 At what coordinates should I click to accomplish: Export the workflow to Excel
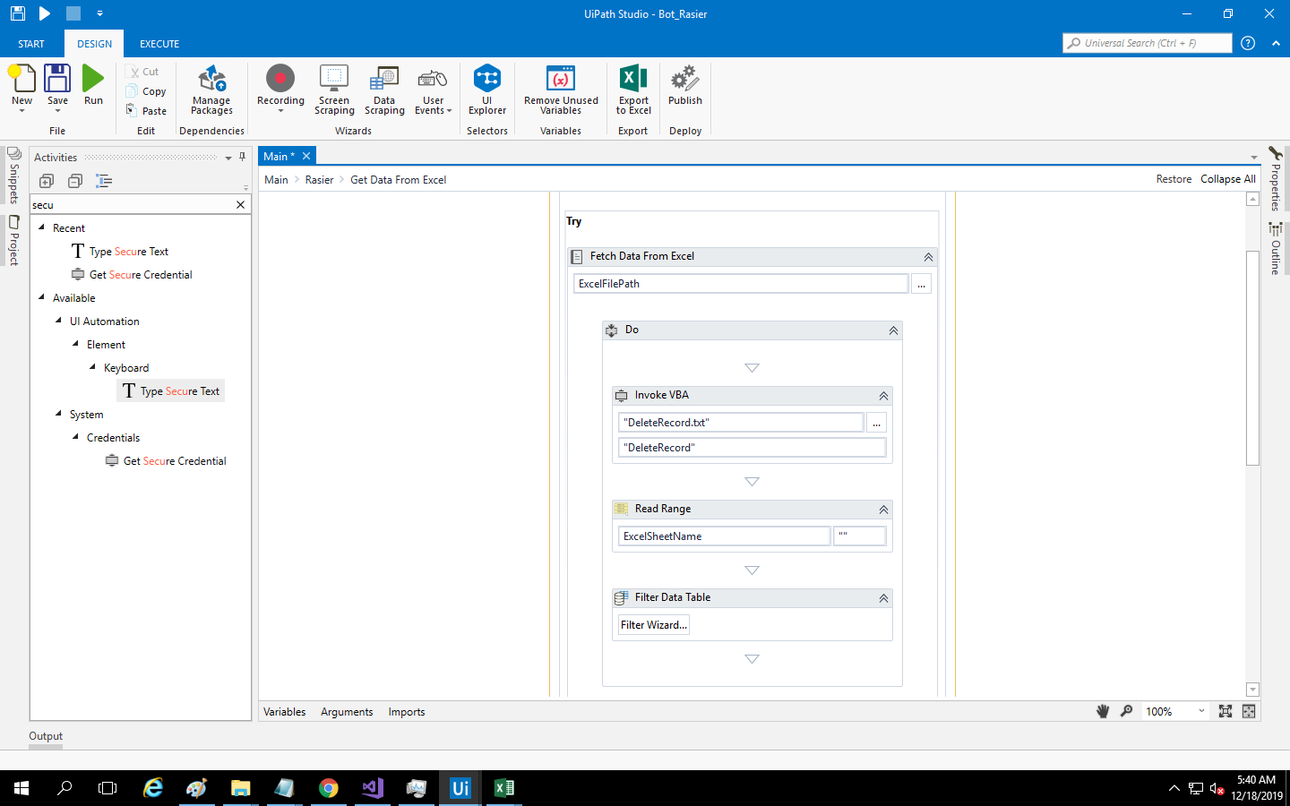(632, 90)
